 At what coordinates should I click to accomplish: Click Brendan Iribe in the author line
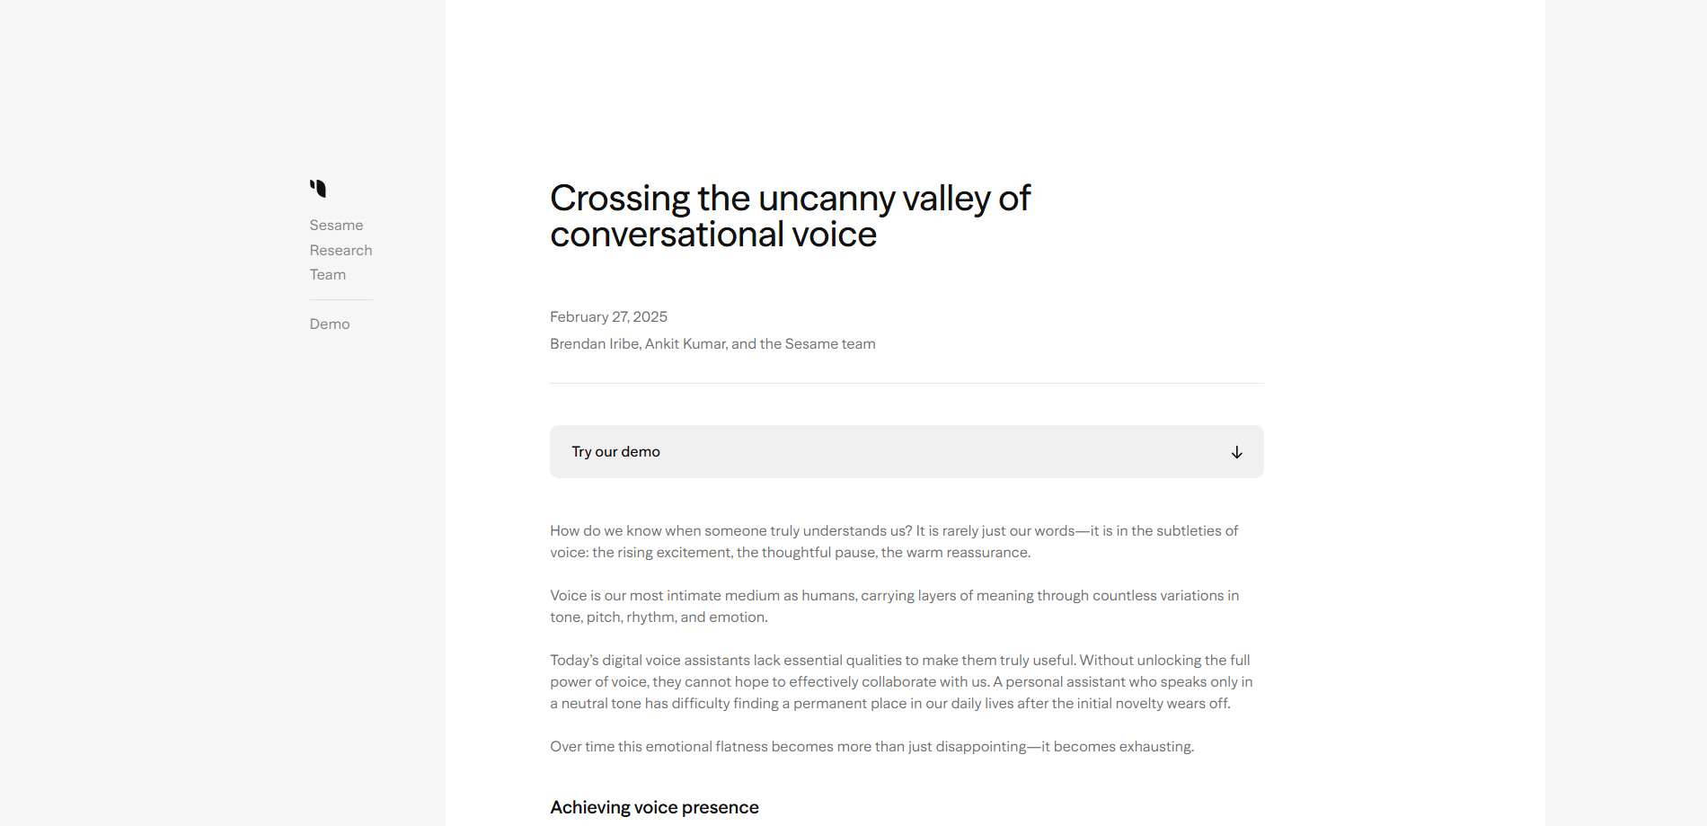click(595, 343)
